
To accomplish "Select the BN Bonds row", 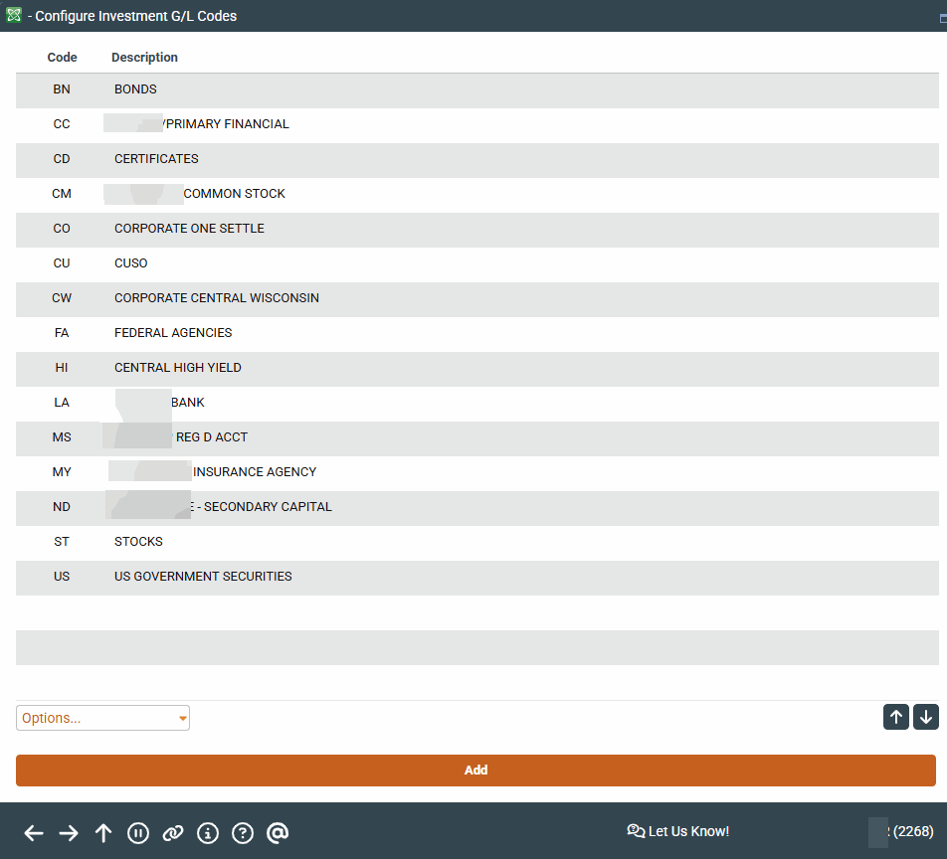I will [135, 89].
